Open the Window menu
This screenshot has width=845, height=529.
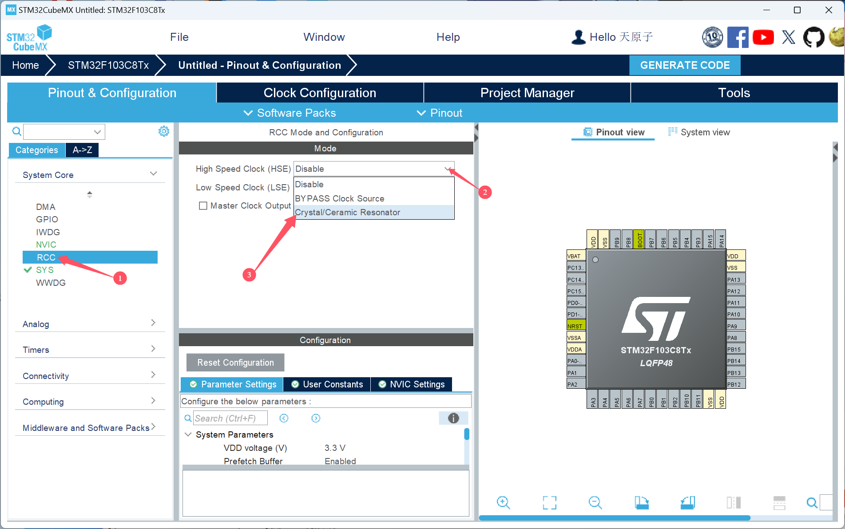click(x=324, y=37)
